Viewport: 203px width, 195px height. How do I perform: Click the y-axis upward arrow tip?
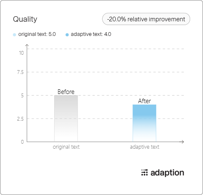click(x=27, y=45)
